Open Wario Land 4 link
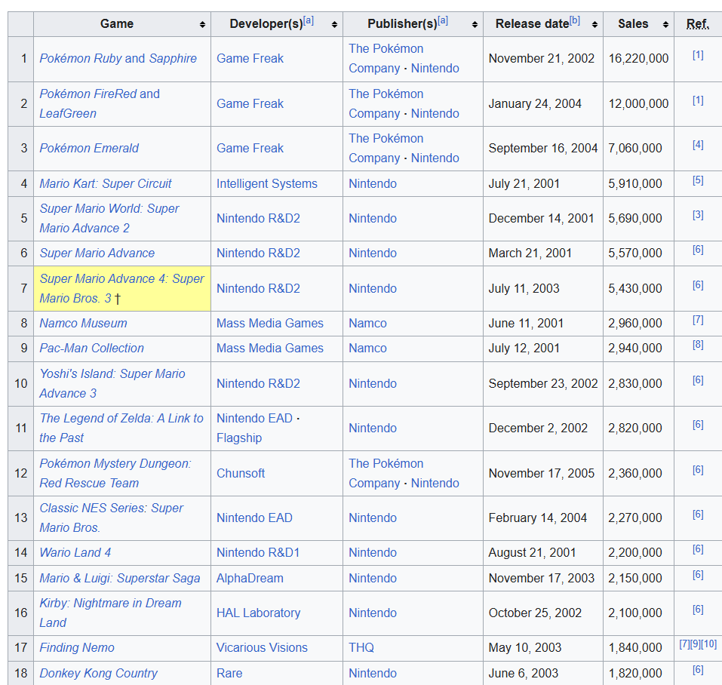 75,552
